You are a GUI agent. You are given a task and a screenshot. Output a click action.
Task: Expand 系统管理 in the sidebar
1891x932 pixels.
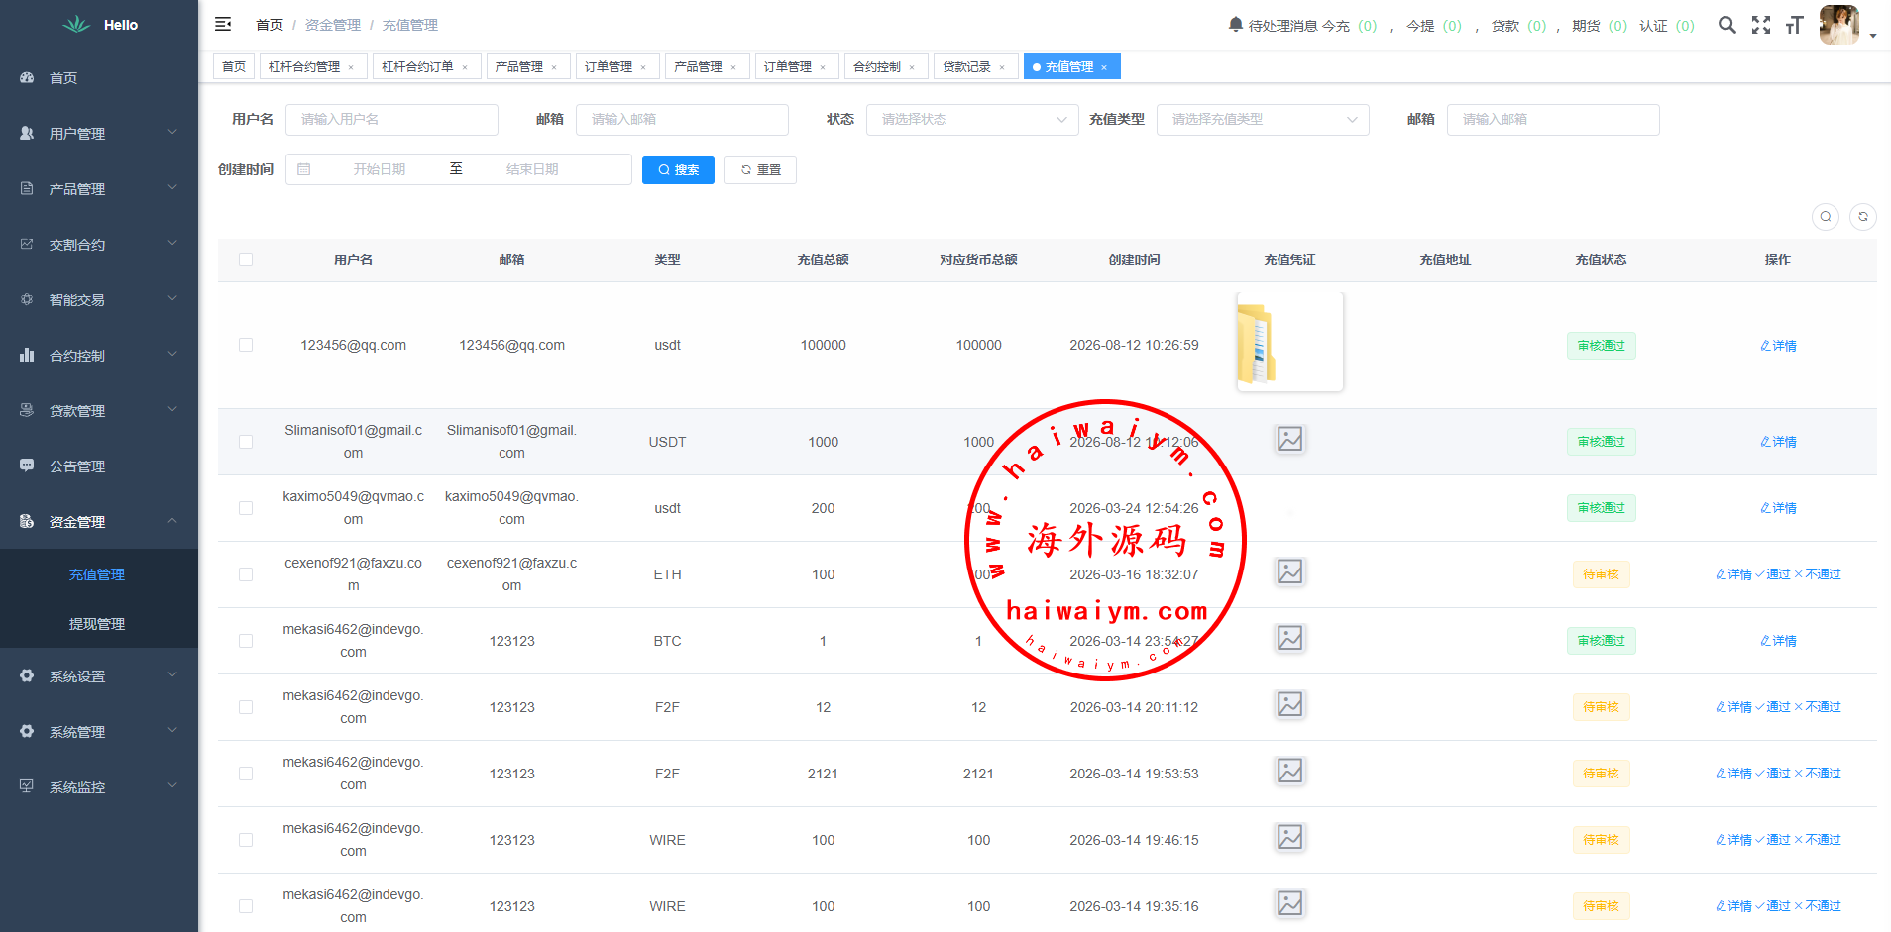click(x=99, y=732)
